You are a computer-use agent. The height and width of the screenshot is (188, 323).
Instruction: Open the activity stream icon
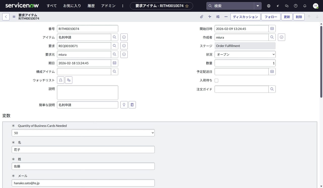210,17
